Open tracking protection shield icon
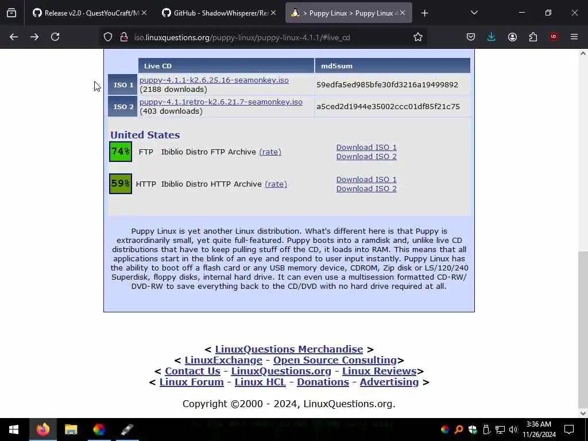This screenshot has width=588, height=441. coord(108,37)
